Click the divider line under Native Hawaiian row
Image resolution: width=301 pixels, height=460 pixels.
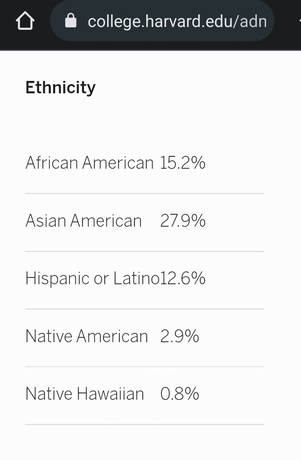(144, 424)
